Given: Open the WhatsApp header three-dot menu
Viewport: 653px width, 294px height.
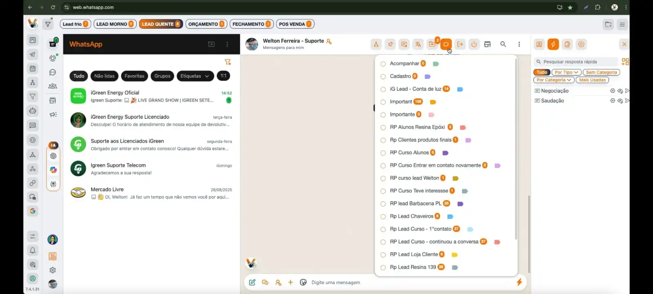Looking at the screenshot, I should coord(227,44).
